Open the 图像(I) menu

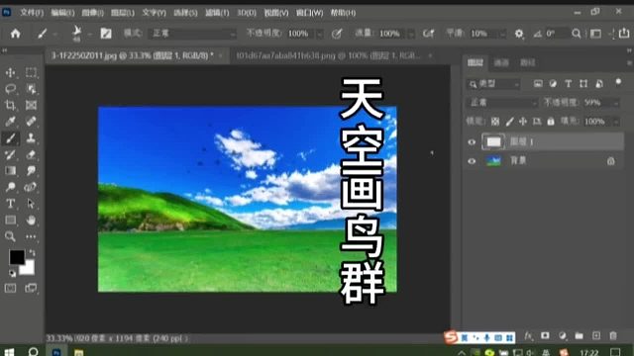[92, 13]
